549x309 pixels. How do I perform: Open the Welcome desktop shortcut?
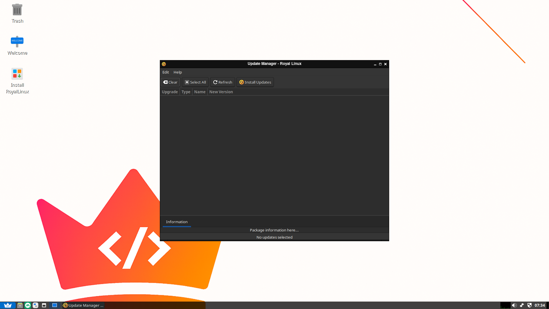pyautogui.click(x=17, y=45)
